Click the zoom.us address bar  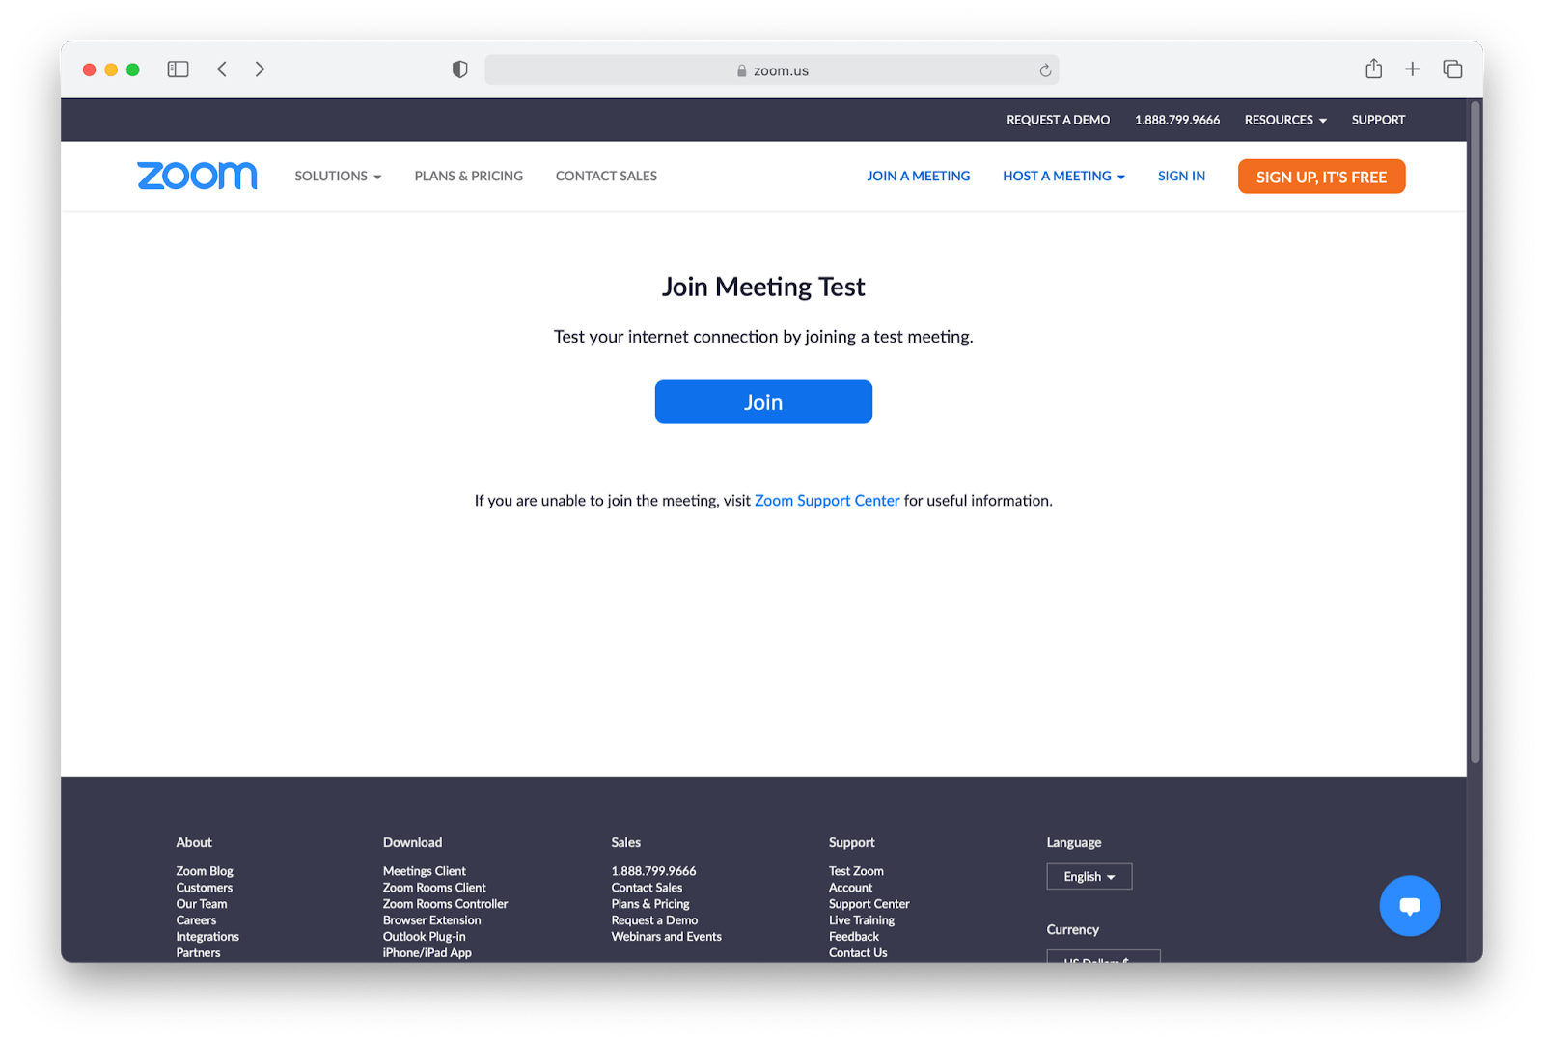pos(772,70)
